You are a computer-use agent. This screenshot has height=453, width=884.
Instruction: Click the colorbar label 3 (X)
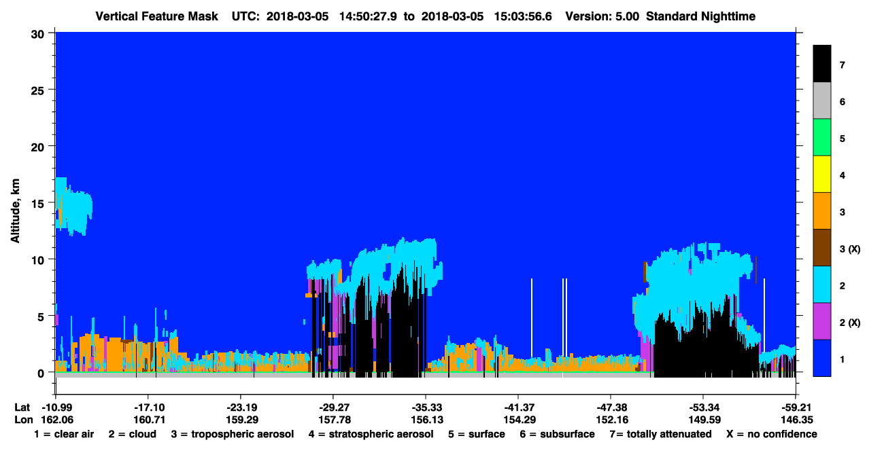850,249
